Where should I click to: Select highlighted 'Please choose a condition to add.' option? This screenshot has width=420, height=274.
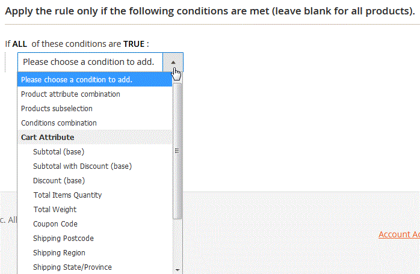[x=76, y=79]
